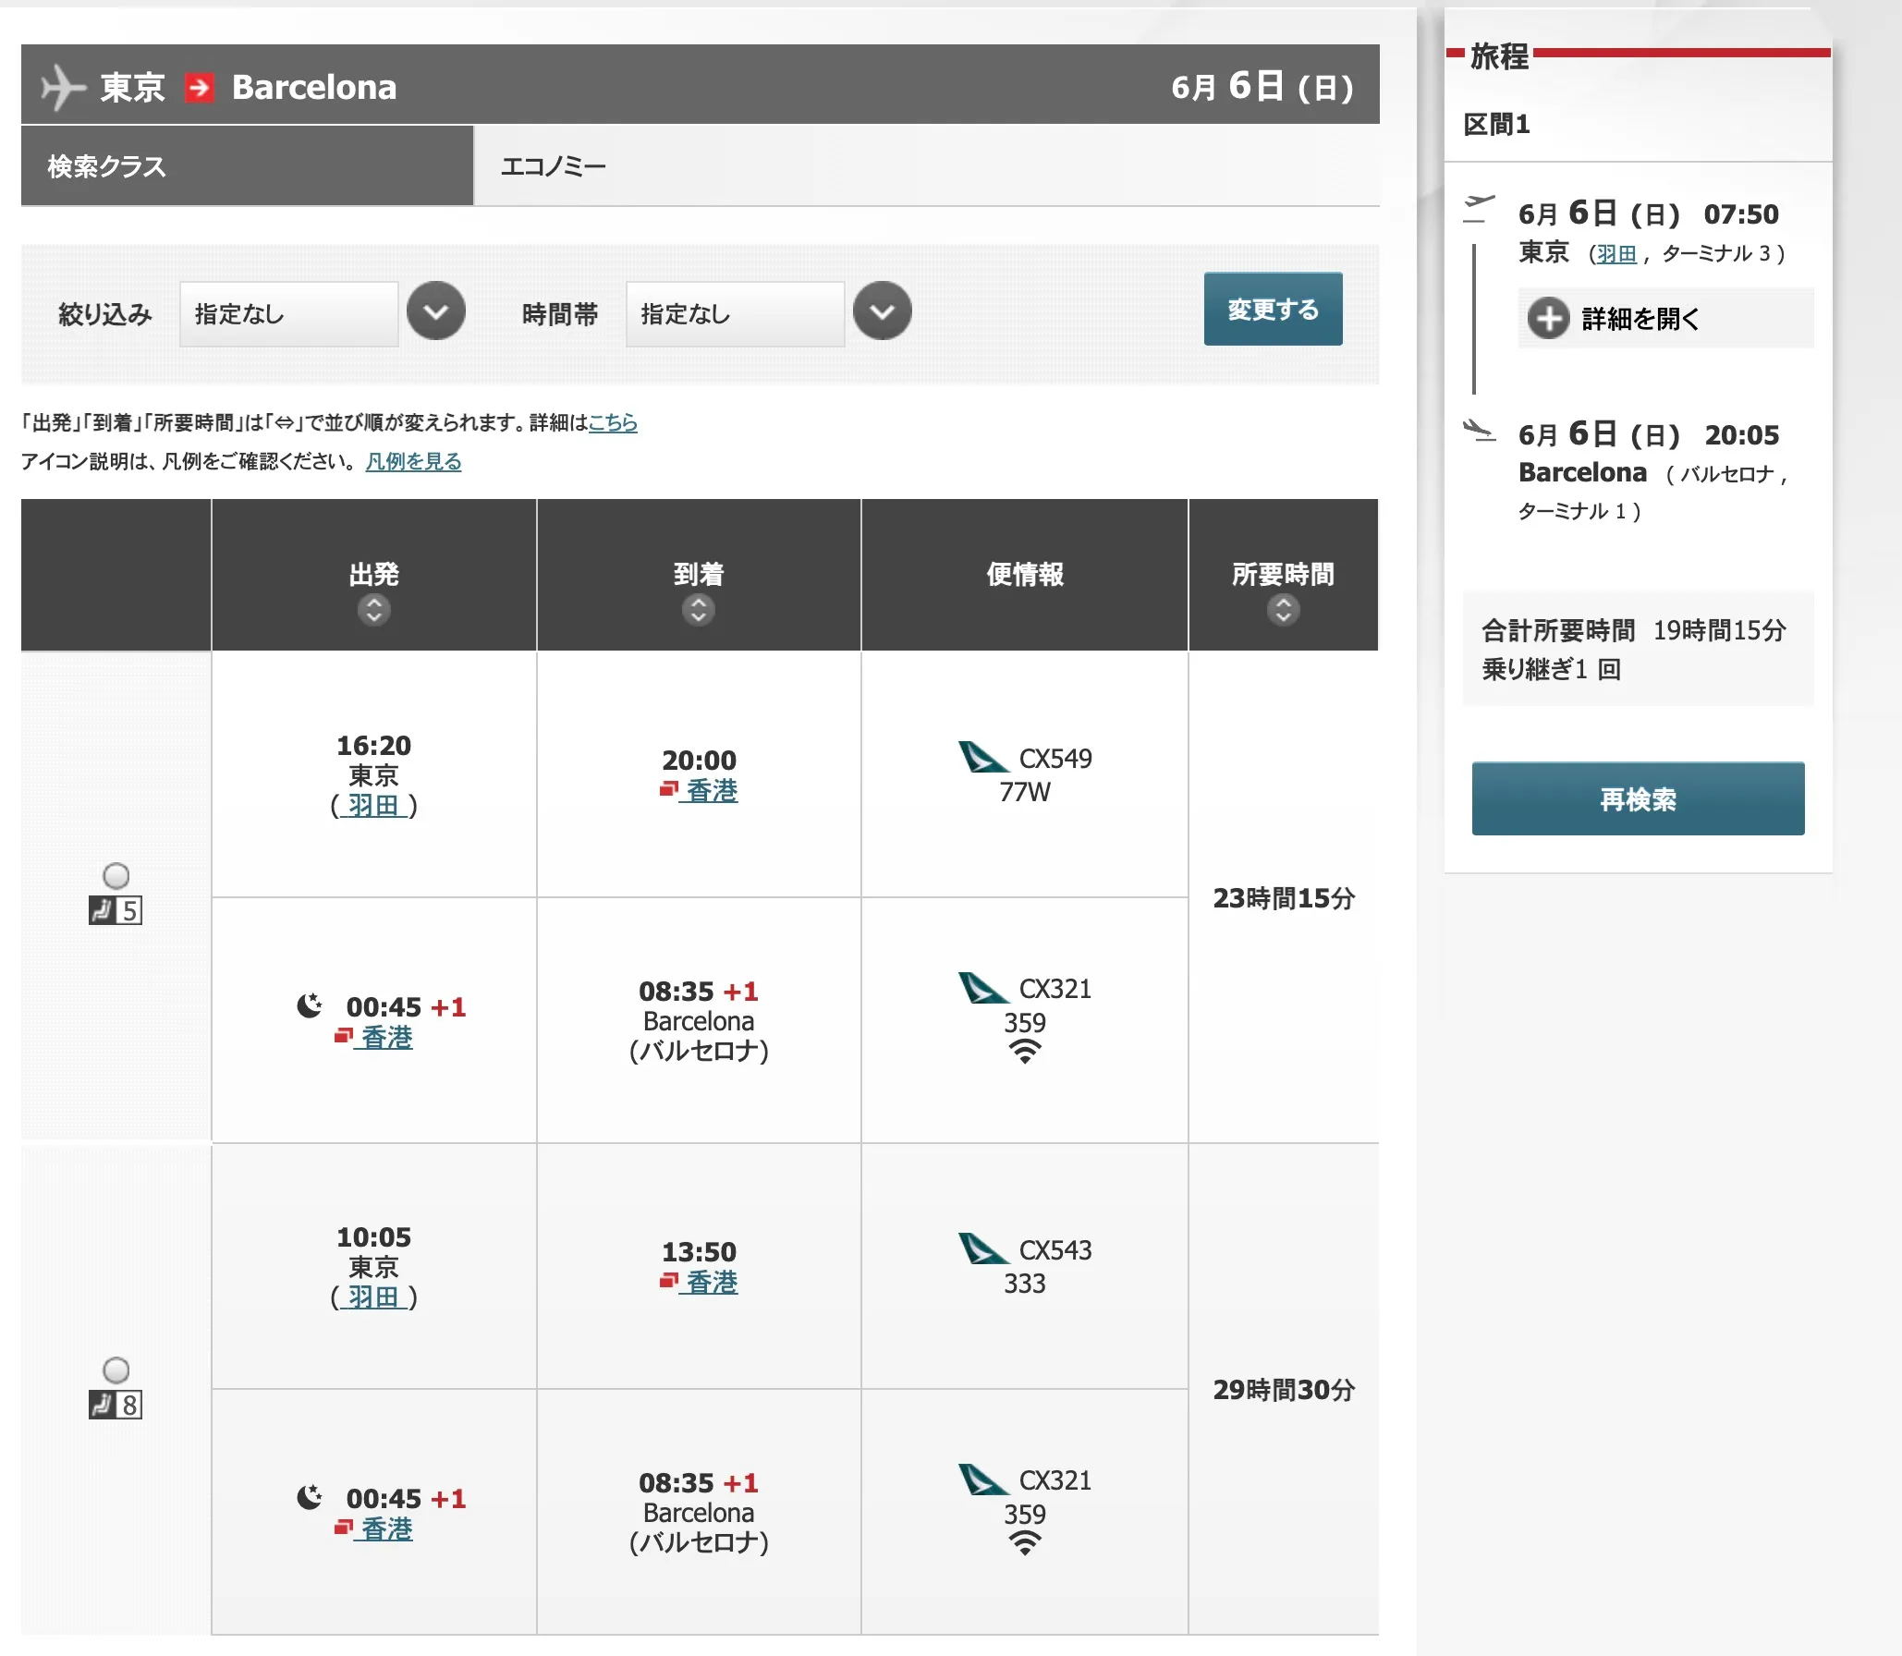
Task: Open the 時間帯 time range dropdown arrow
Action: click(x=882, y=311)
